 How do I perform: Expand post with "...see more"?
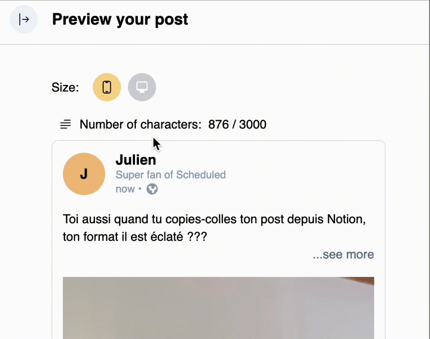[343, 254]
